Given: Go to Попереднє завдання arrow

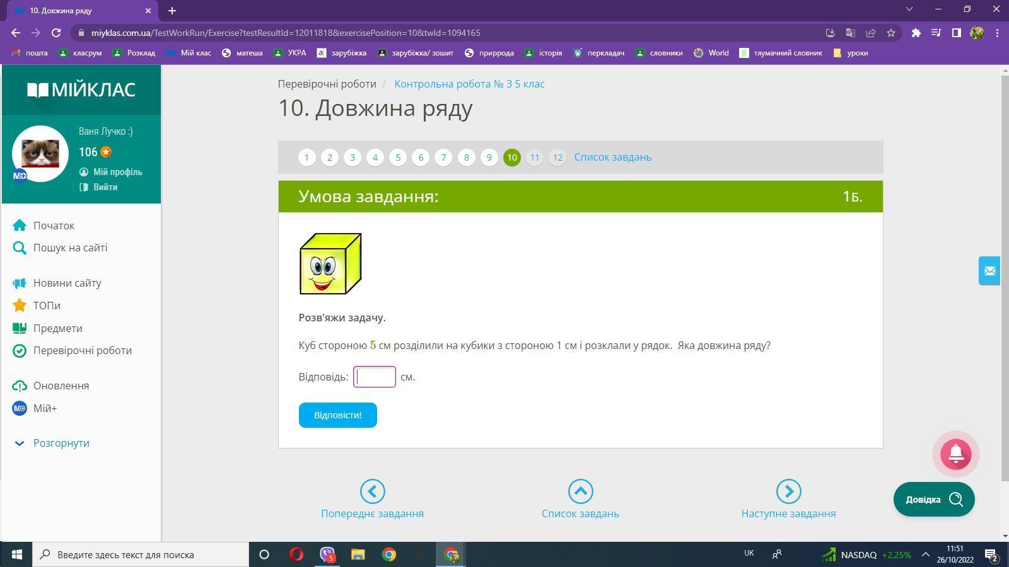Looking at the screenshot, I should pos(372,491).
